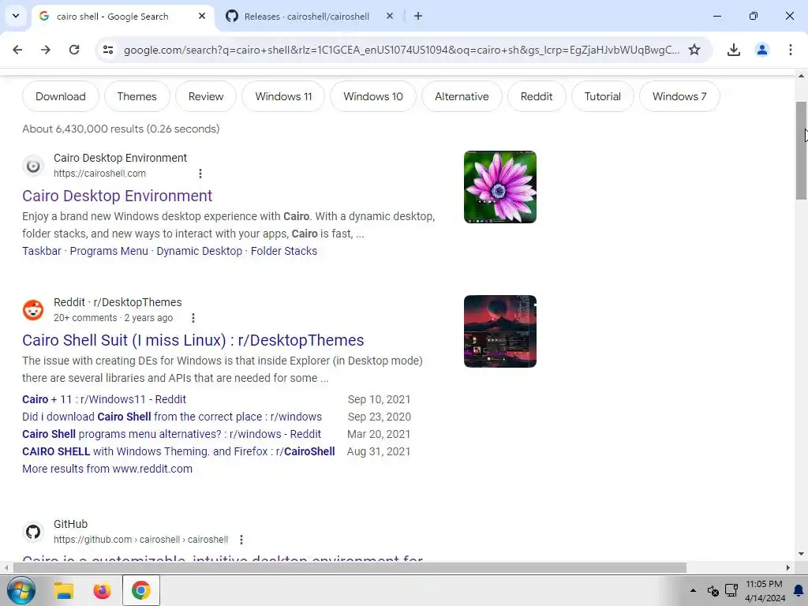Screen dimensions: 808x606
Task: Switch to the Releases cairoshell tab
Action: click(x=307, y=17)
